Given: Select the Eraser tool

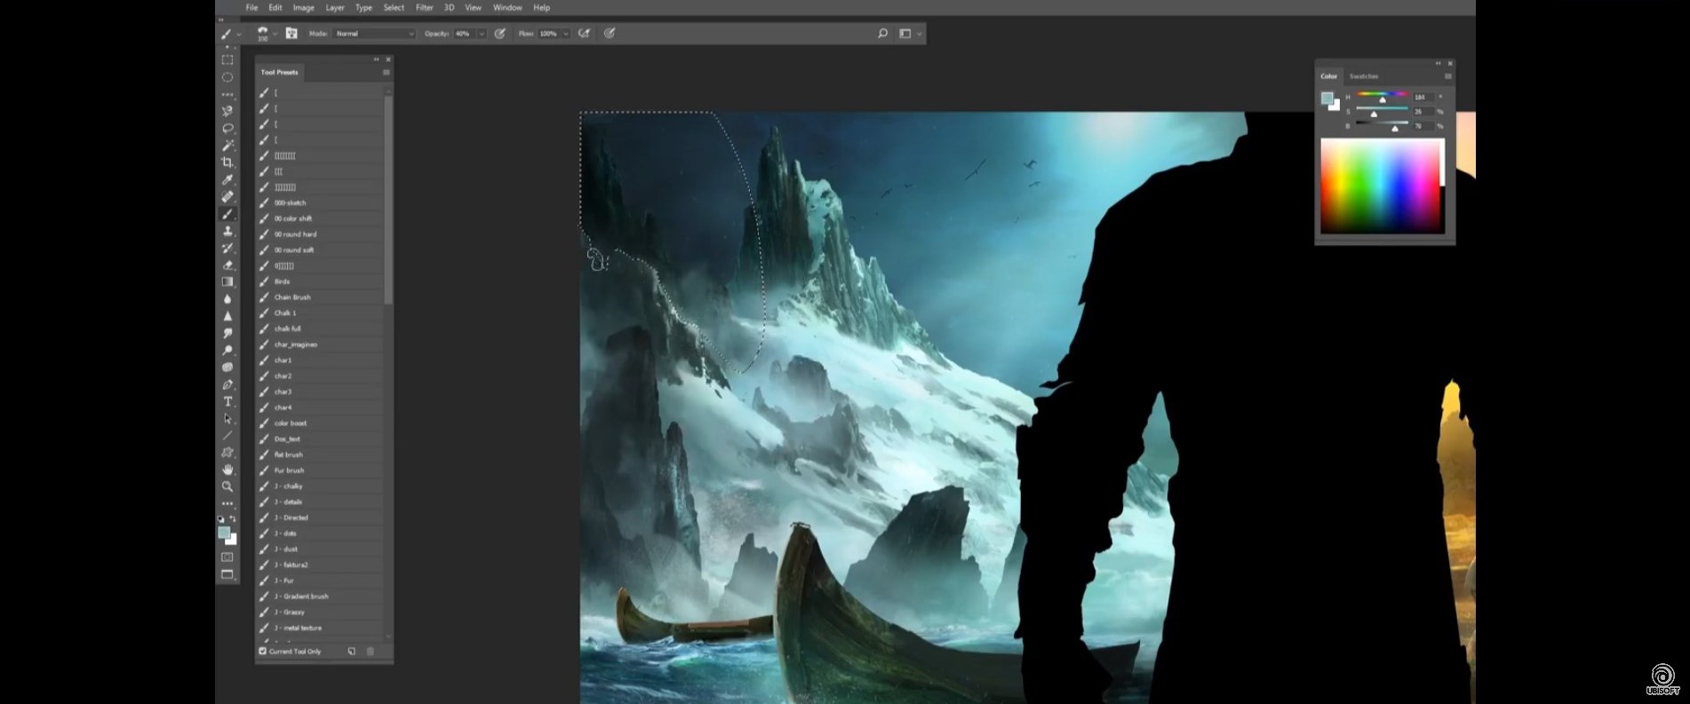Looking at the screenshot, I should click(x=227, y=265).
